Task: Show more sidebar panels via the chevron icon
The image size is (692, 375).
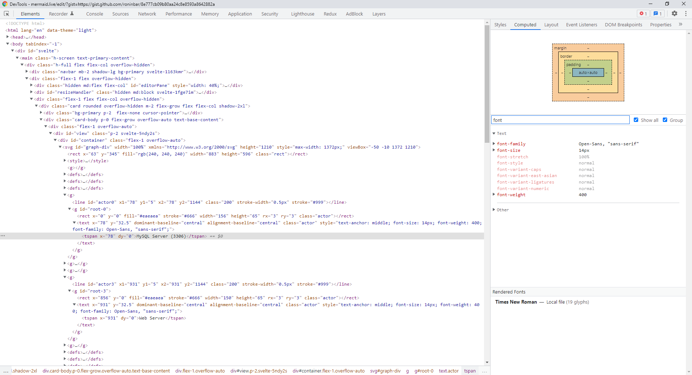Action: tap(681, 25)
